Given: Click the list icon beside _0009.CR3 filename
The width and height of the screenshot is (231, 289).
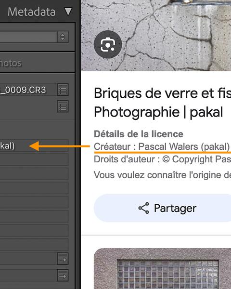Looking at the screenshot, I should coord(63,90).
